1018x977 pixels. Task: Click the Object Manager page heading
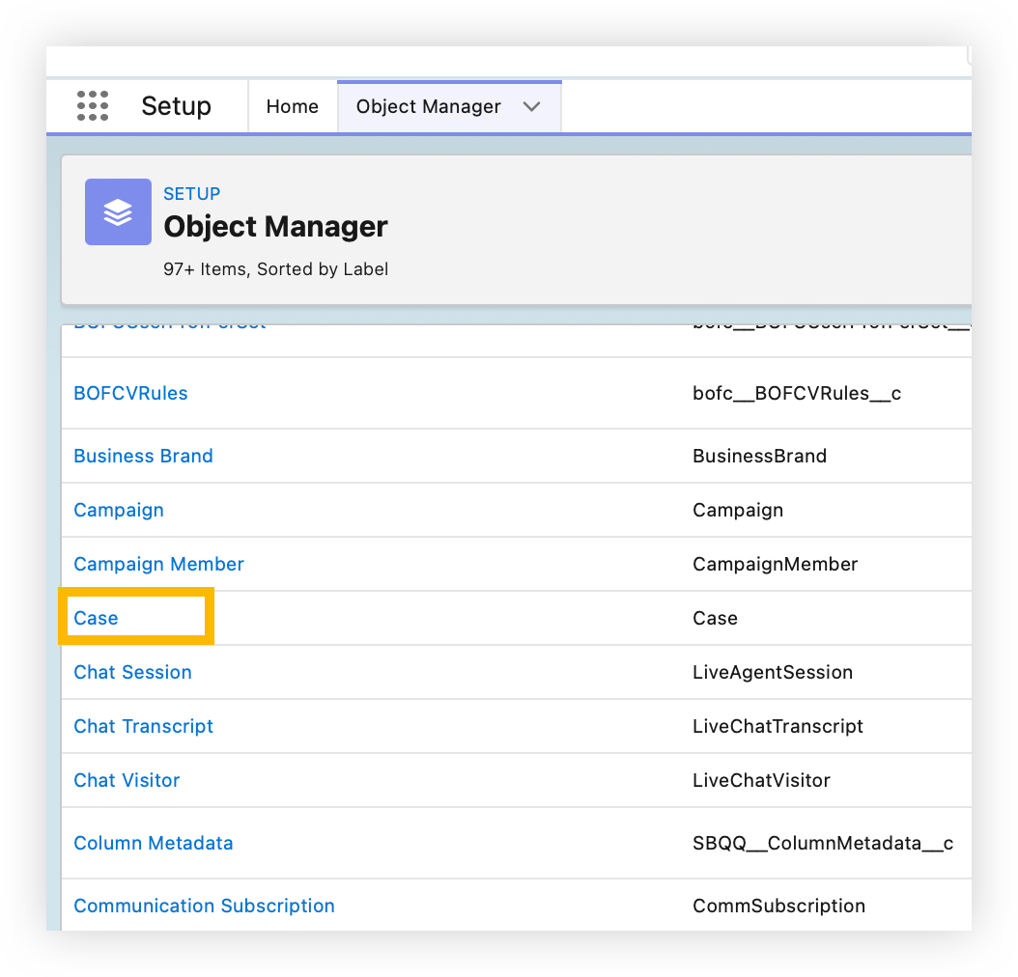[275, 227]
